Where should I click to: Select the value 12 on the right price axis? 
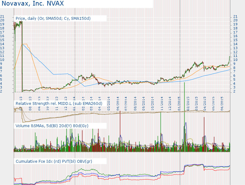(235, 52)
